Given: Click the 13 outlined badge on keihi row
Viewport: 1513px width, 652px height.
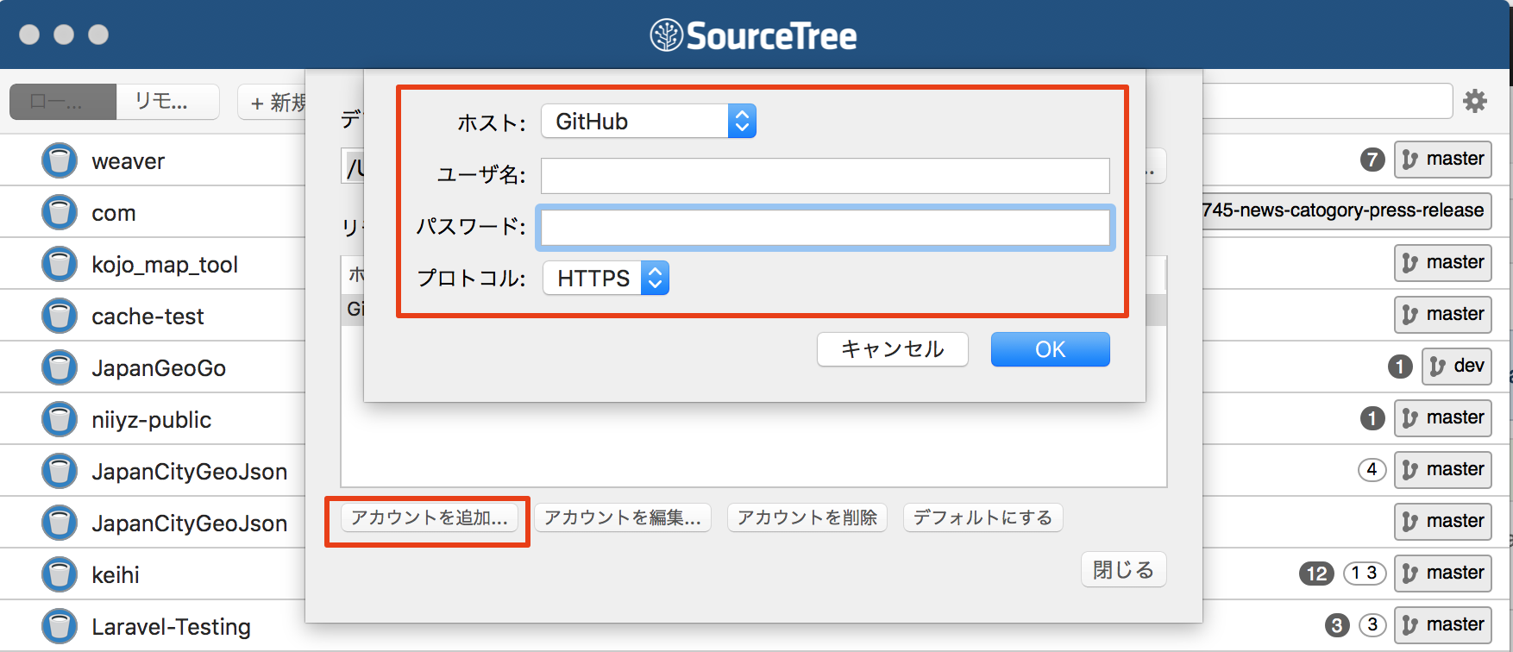Looking at the screenshot, I should (1365, 574).
